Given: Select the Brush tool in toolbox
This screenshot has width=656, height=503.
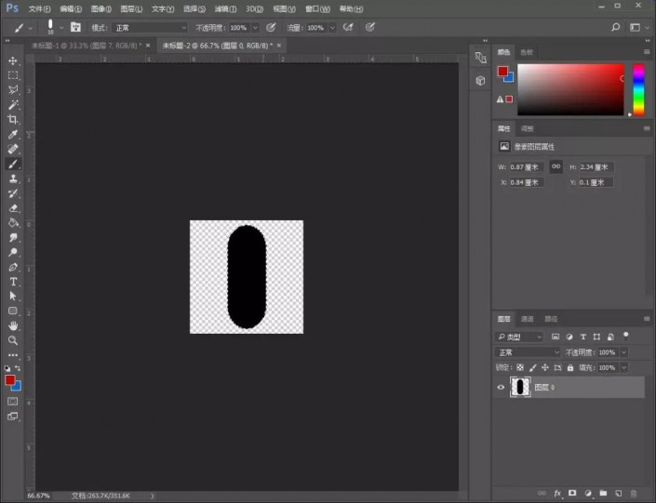Looking at the screenshot, I should pyautogui.click(x=13, y=164).
